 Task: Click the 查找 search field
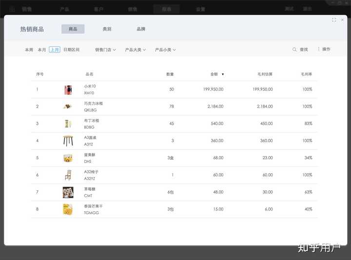304,49
